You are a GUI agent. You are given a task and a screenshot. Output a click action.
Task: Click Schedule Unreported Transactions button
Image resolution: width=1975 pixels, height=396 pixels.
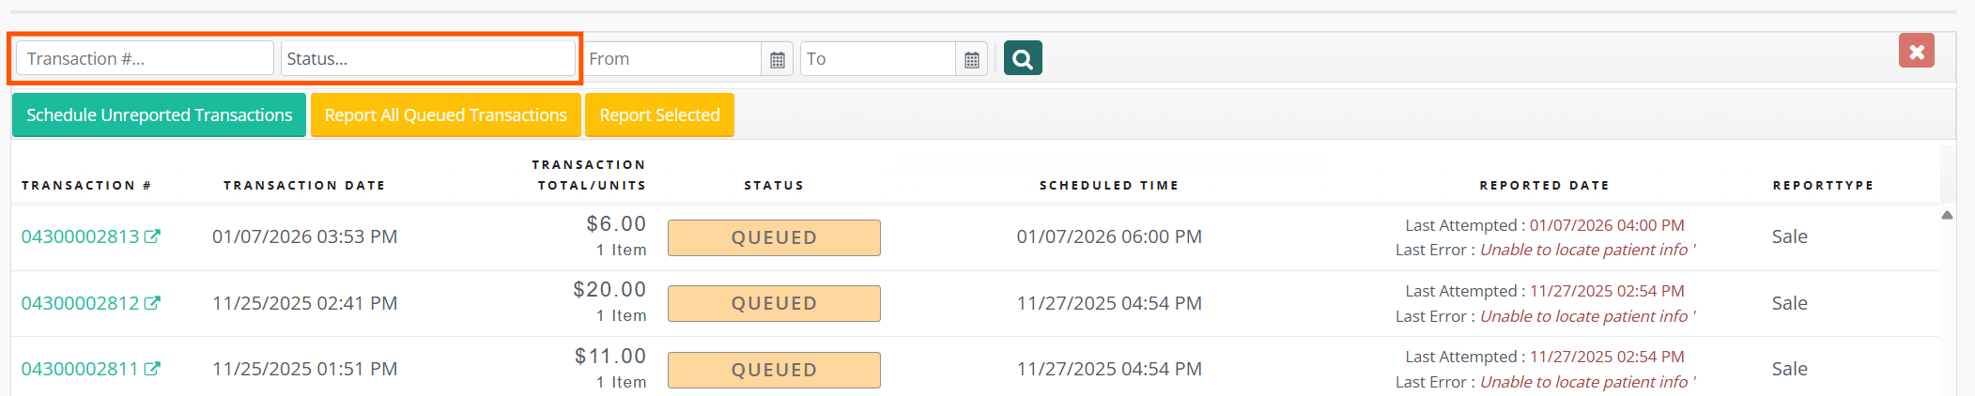coord(159,115)
